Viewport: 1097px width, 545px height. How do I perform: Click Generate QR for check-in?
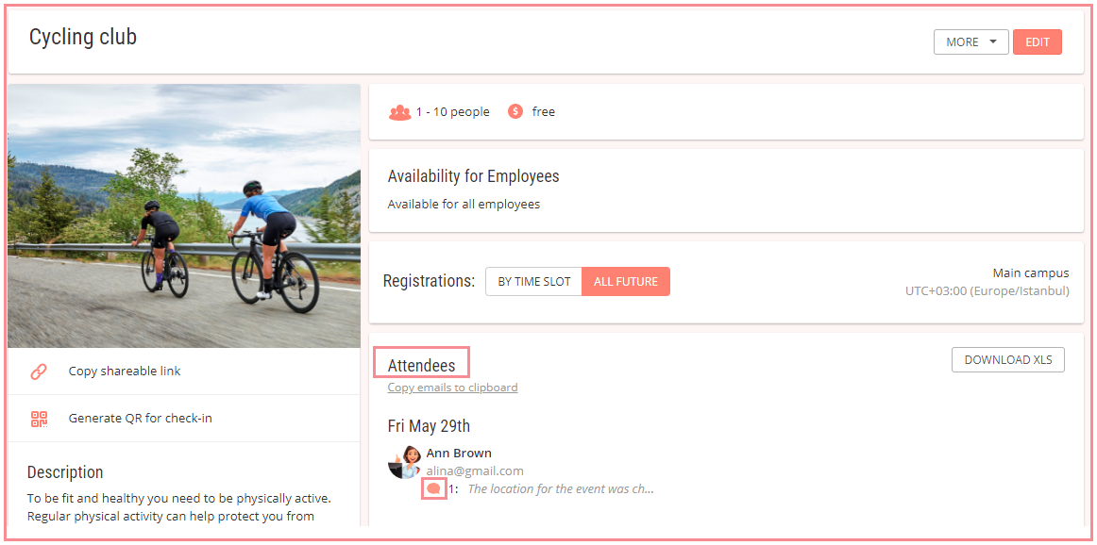click(x=140, y=419)
